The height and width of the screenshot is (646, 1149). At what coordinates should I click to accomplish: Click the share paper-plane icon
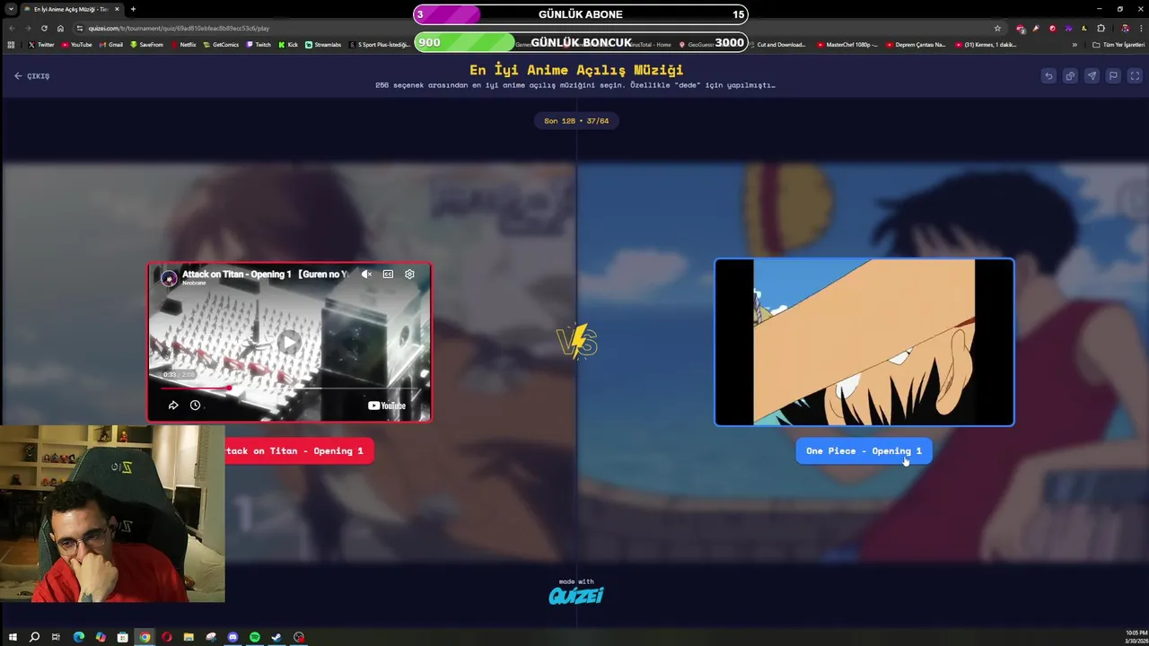pos(1092,76)
